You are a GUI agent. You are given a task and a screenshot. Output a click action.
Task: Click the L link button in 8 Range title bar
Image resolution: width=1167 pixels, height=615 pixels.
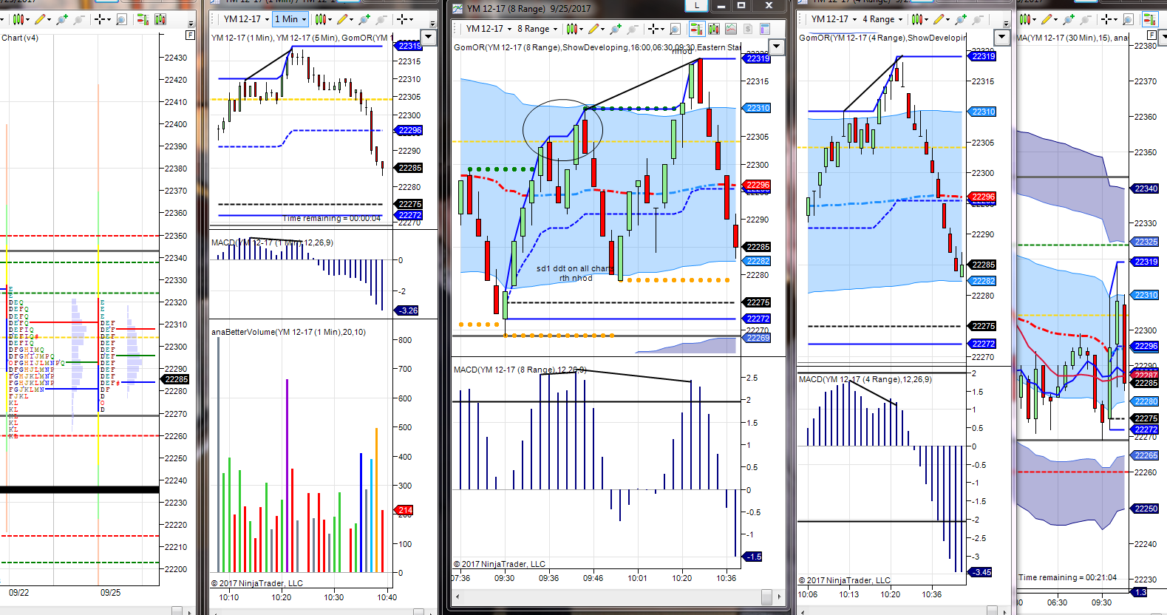696,5
